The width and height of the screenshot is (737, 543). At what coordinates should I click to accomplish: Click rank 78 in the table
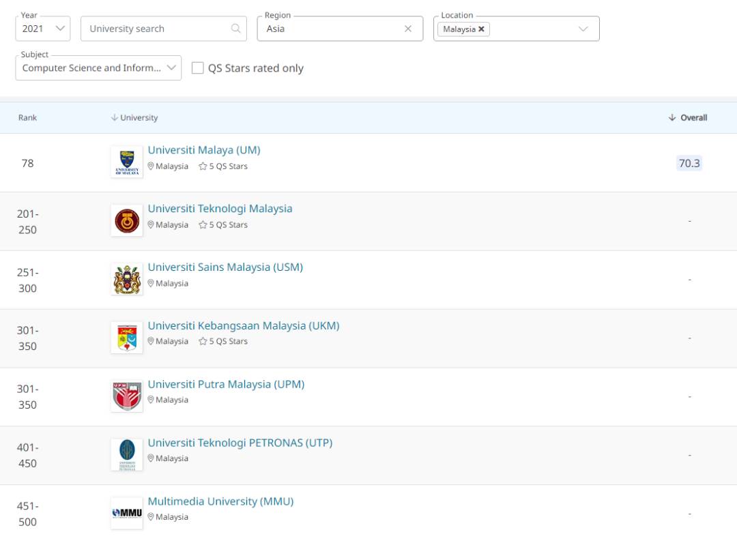(x=27, y=163)
